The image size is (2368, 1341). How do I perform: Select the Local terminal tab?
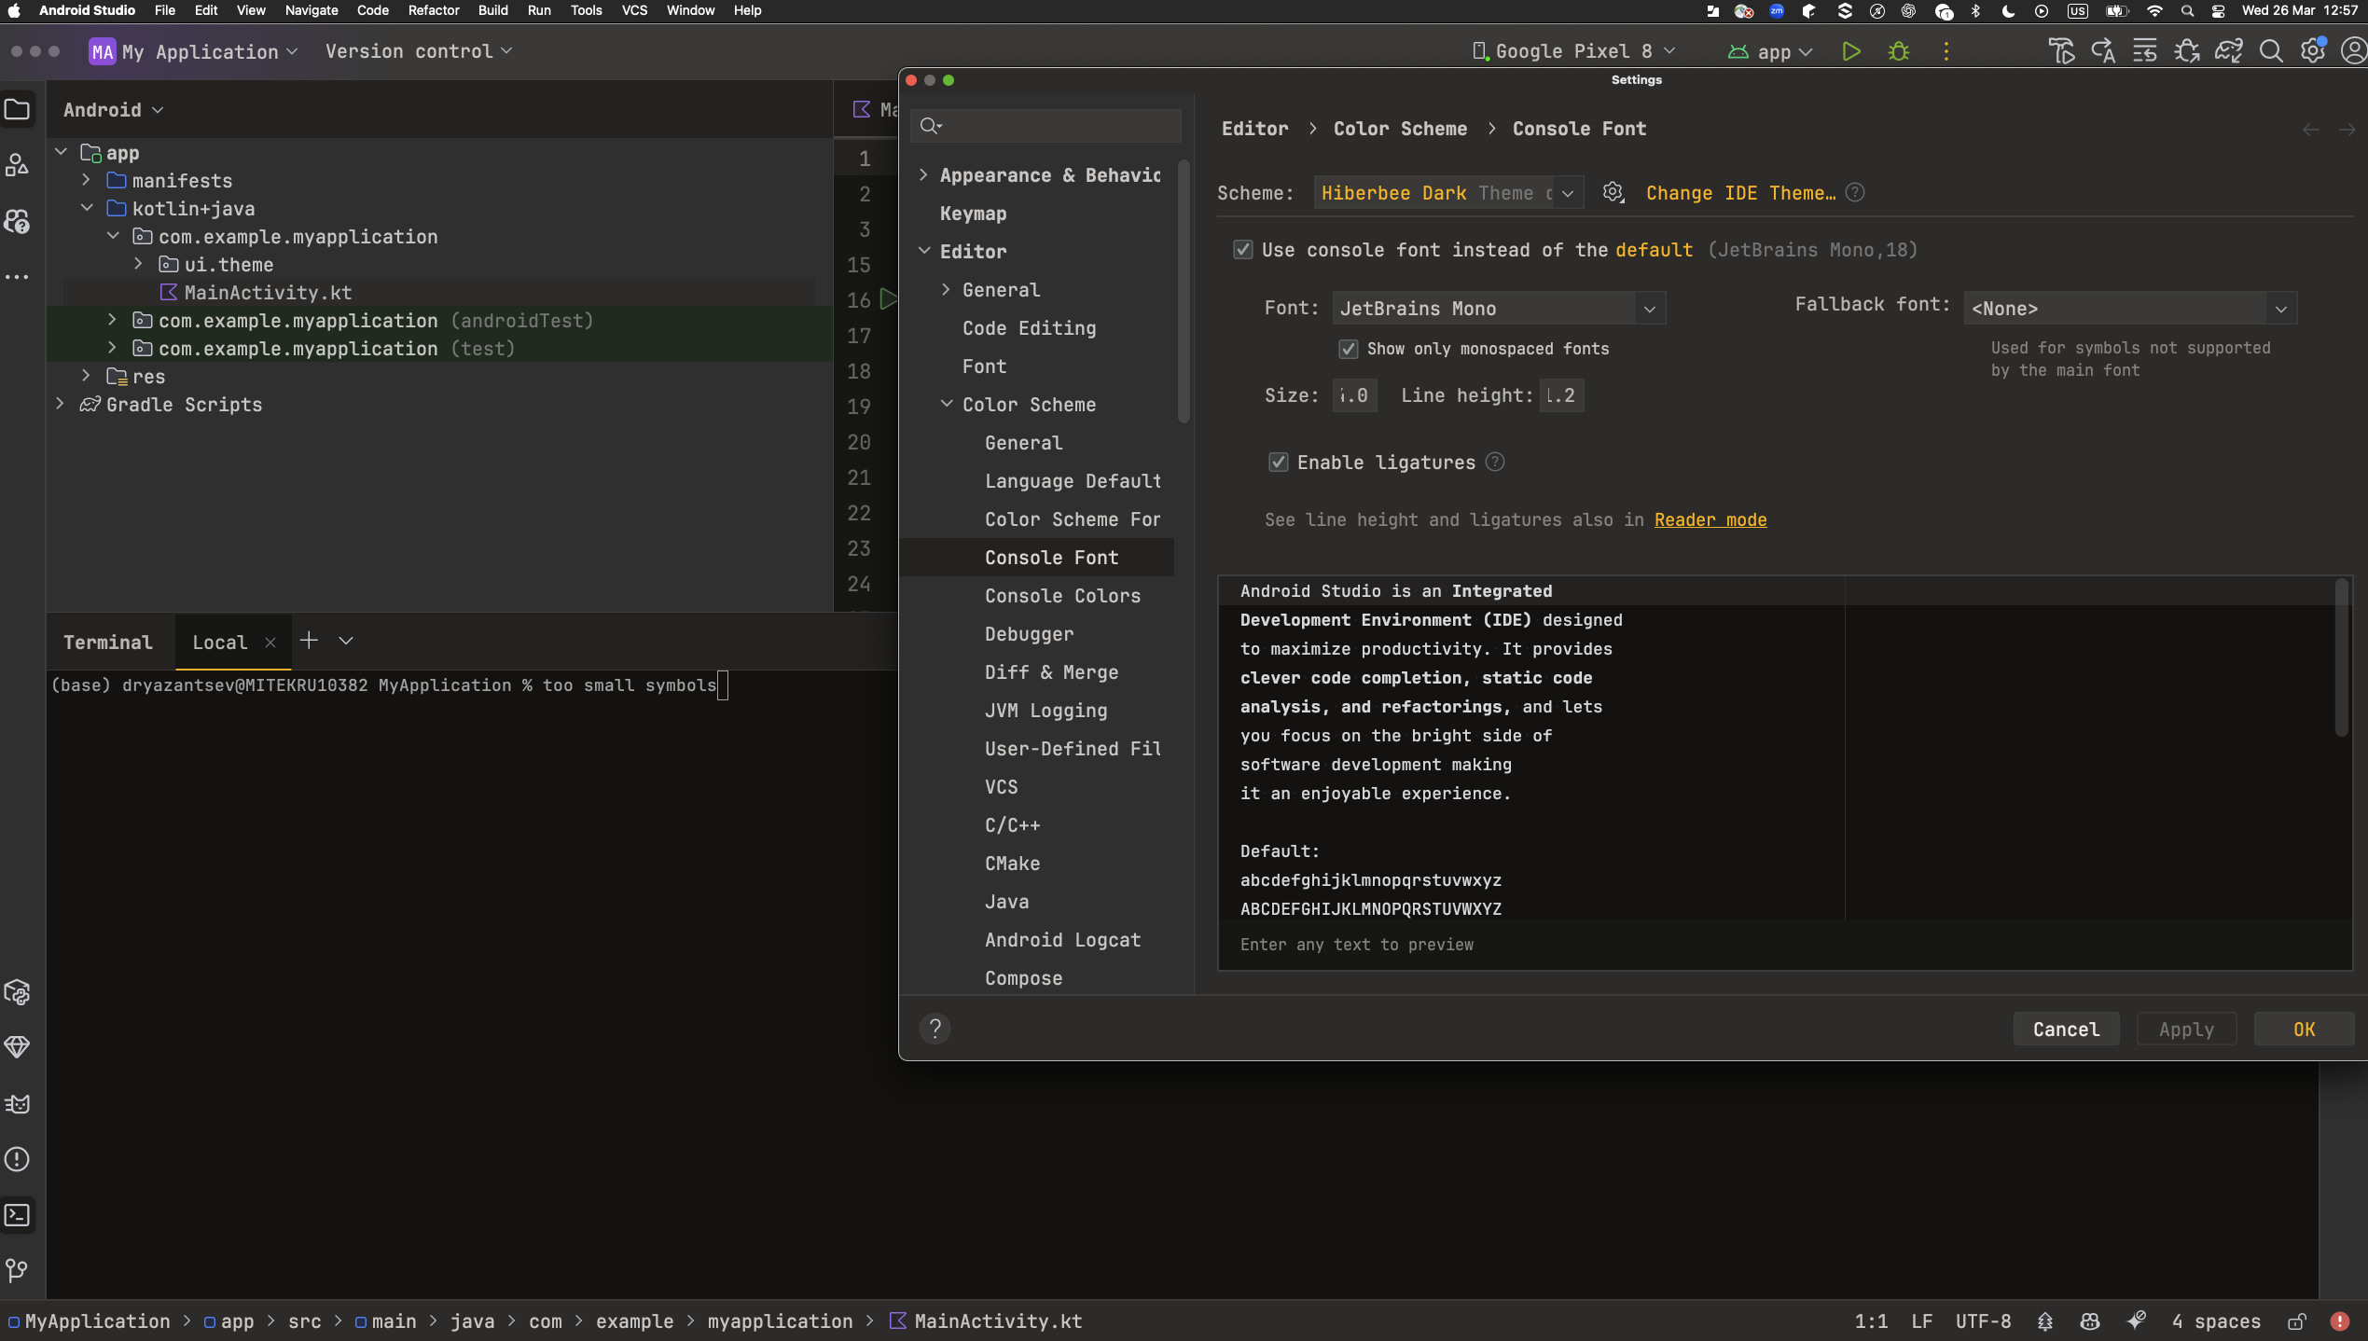click(x=219, y=643)
